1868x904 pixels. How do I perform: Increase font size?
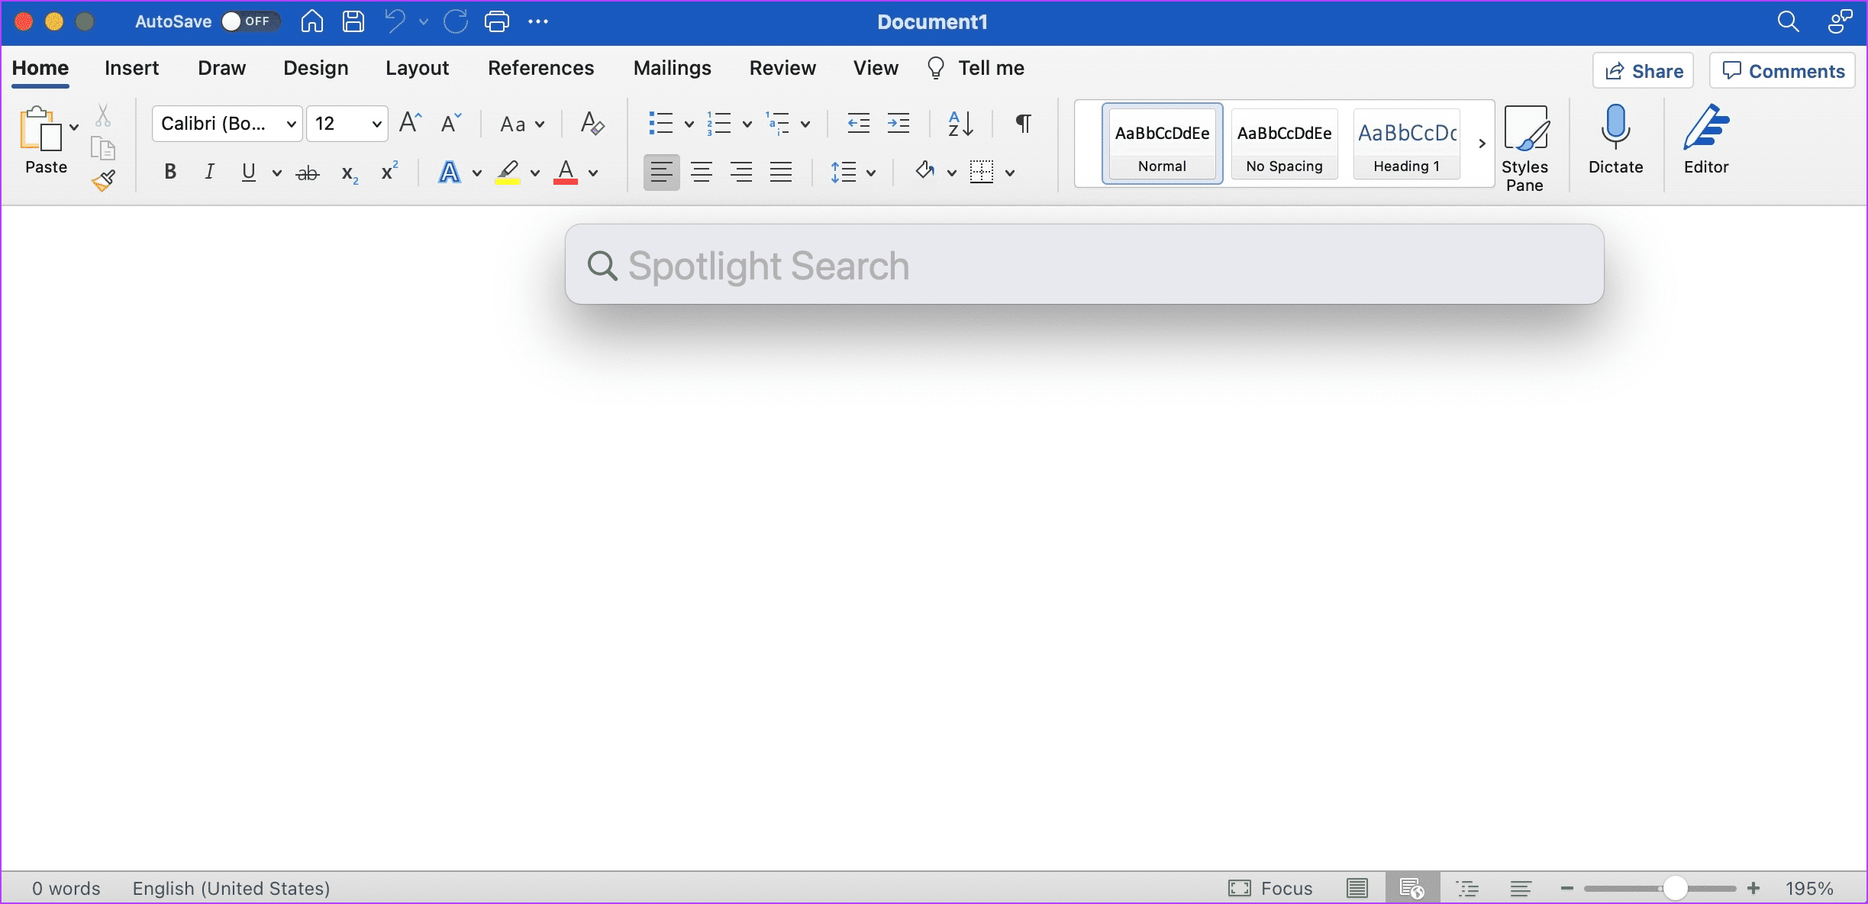(x=410, y=122)
